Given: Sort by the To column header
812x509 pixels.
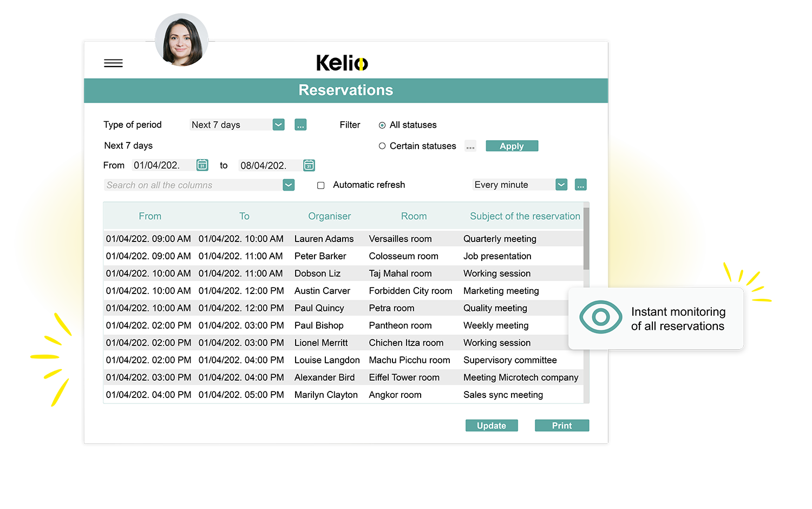Looking at the screenshot, I should click(244, 216).
